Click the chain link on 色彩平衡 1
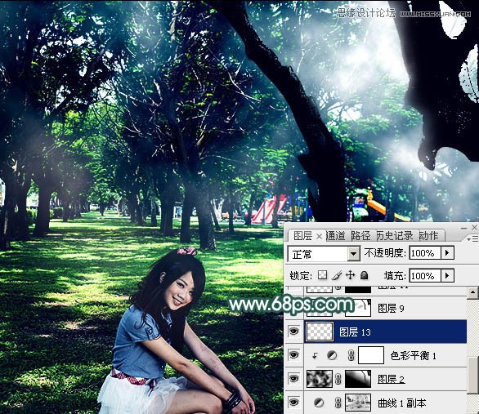 tap(351, 355)
